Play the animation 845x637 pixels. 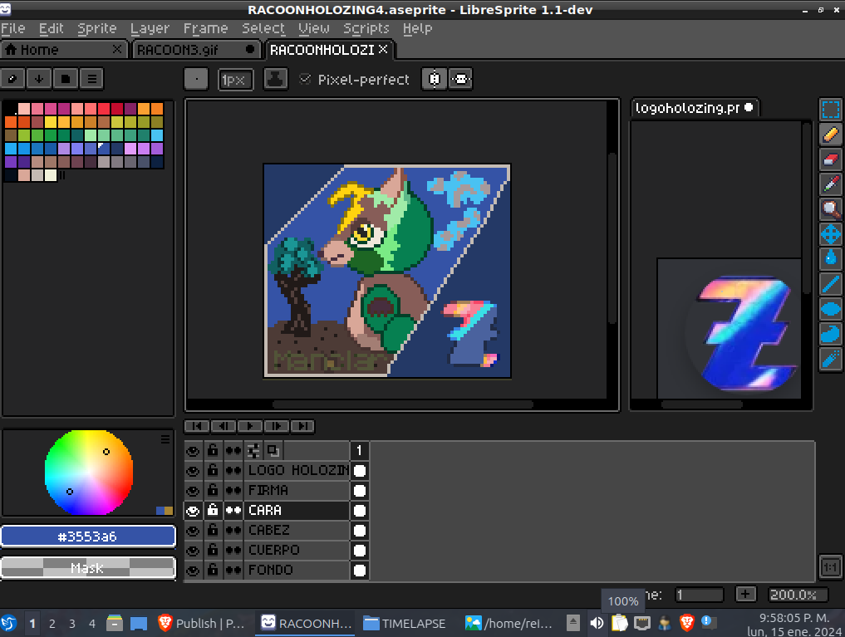pyautogui.click(x=250, y=426)
